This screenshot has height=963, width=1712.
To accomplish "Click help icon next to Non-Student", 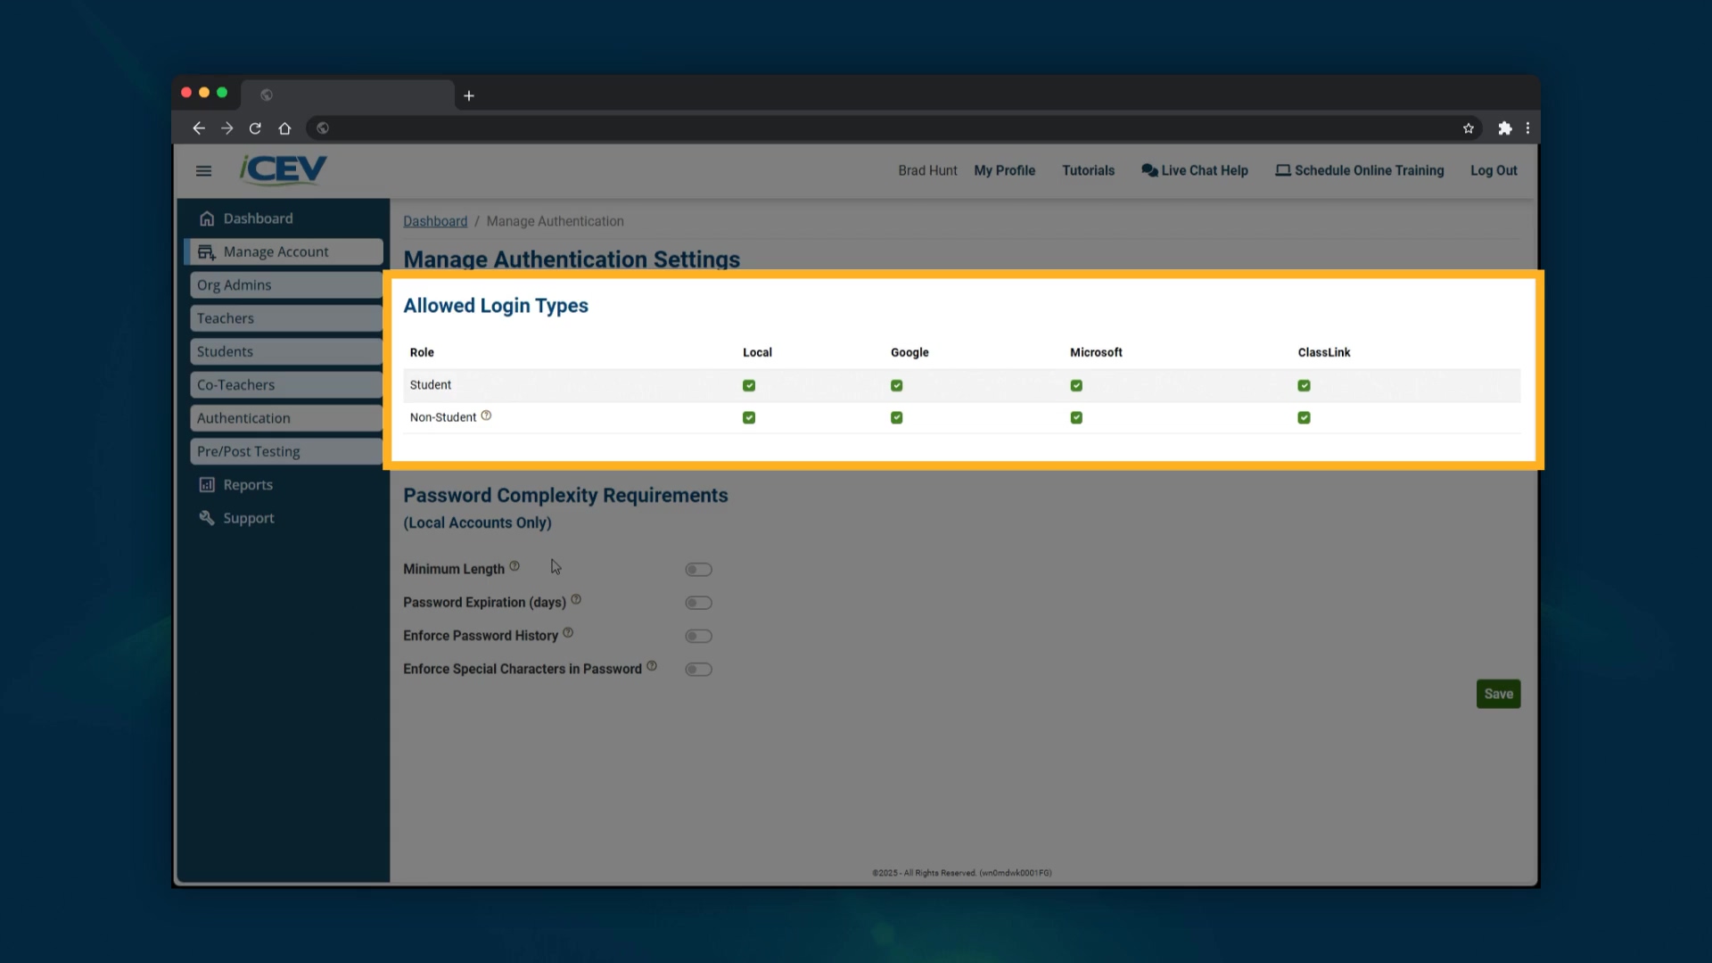I will [x=486, y=416].
